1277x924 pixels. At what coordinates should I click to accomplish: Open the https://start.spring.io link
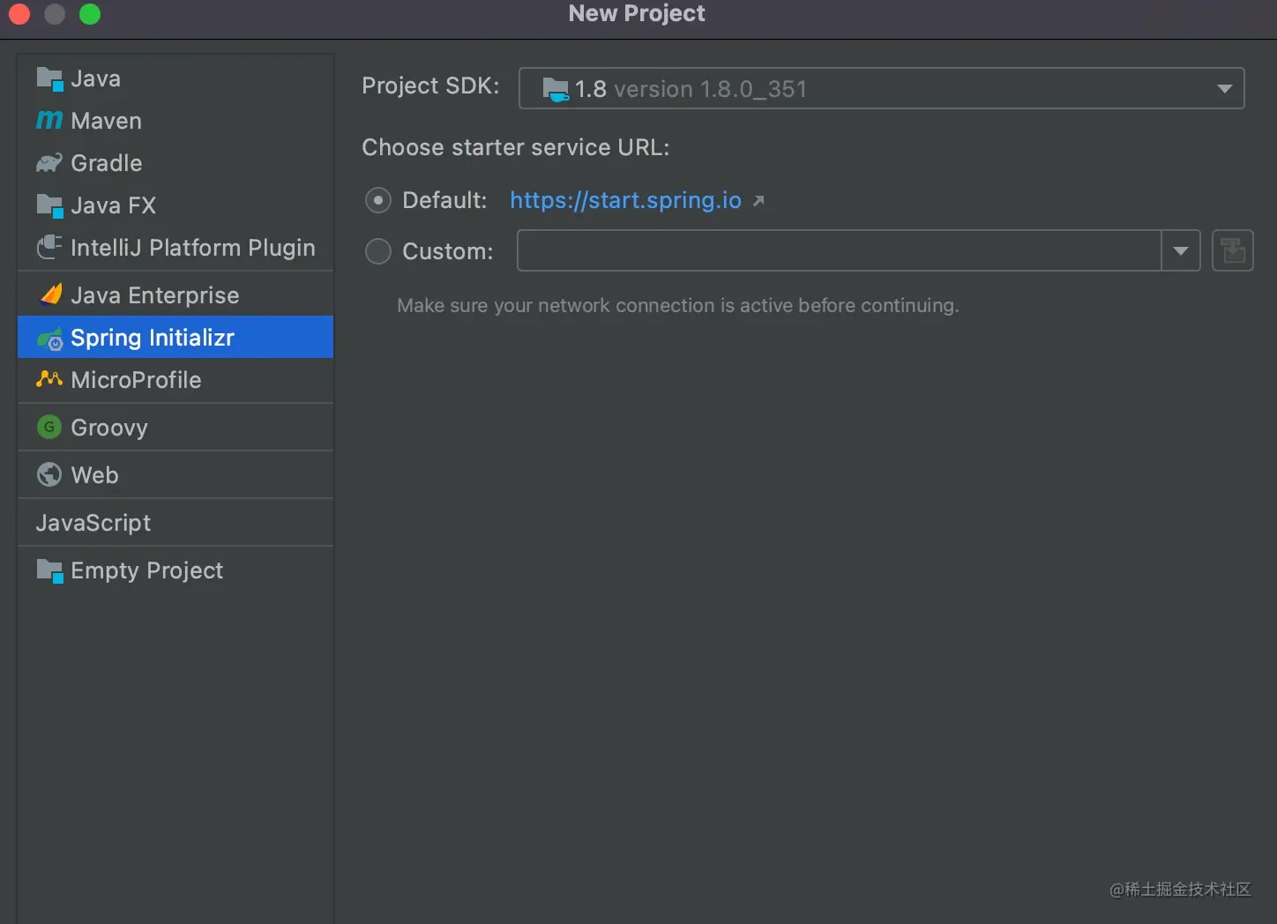pos(625,200)
